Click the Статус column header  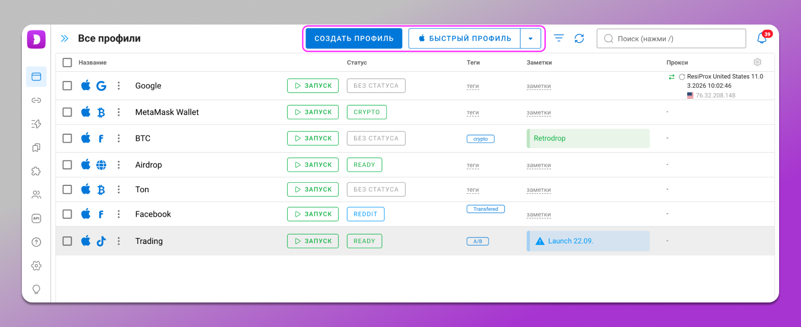click(x=357, y=62)
